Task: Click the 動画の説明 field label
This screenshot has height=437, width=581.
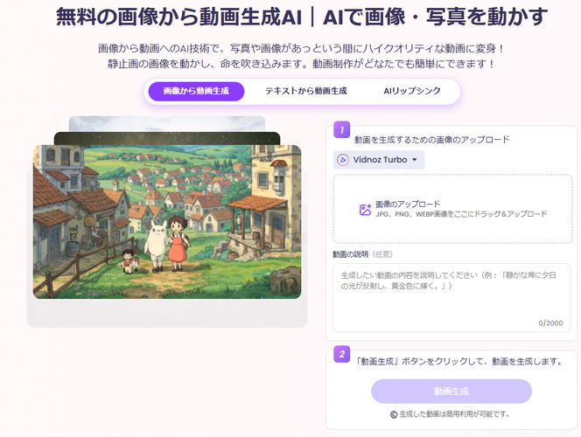Action: (x=350, y=254)
